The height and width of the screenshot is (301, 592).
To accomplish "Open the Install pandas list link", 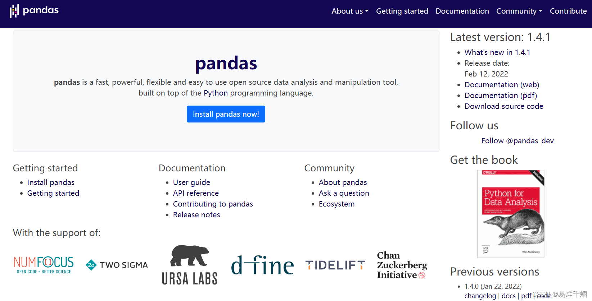I will tap(51, 182).
